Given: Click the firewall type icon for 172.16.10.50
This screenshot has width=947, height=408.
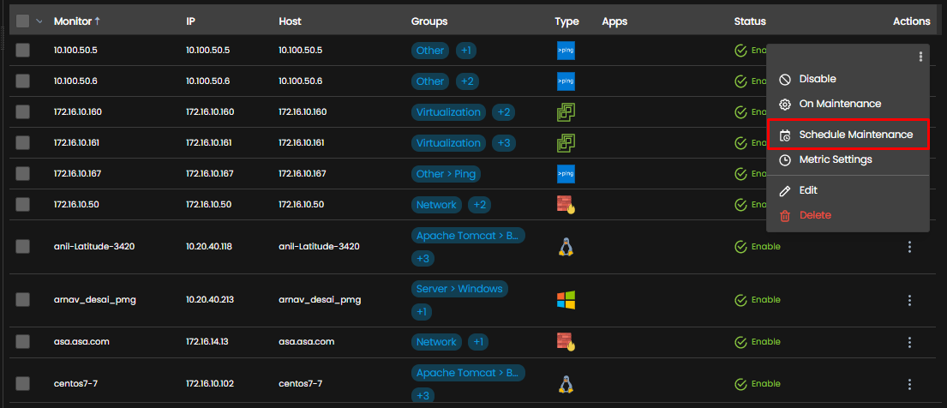Looking at the screenshot, I should point(566,204).
